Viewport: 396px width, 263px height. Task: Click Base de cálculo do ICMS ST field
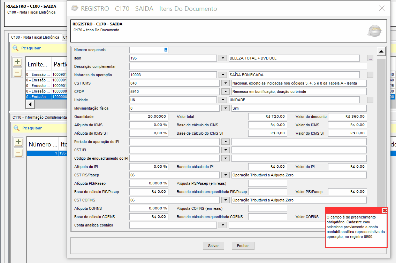click(268, 133)
